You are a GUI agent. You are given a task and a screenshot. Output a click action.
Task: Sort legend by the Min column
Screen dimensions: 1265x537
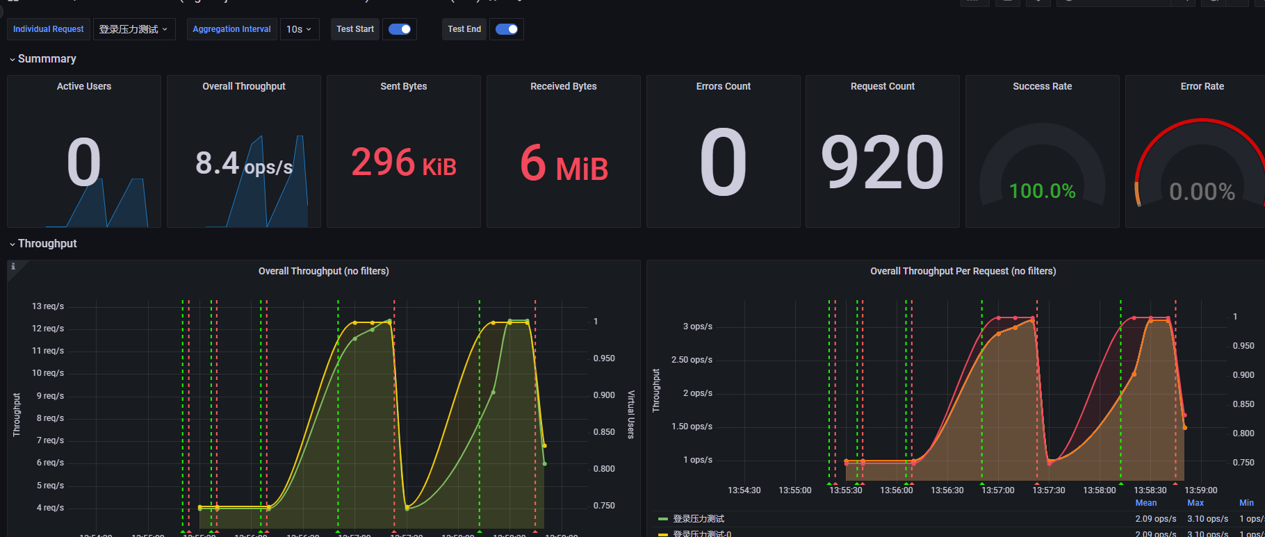(1247, 503)
